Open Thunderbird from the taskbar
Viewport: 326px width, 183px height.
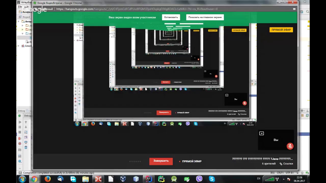(x=60, y=179)
